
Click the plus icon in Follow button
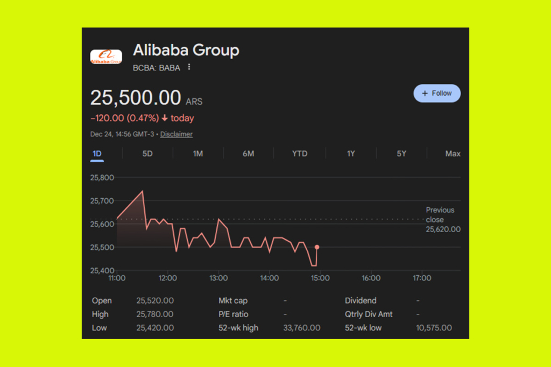click(425, 93)
